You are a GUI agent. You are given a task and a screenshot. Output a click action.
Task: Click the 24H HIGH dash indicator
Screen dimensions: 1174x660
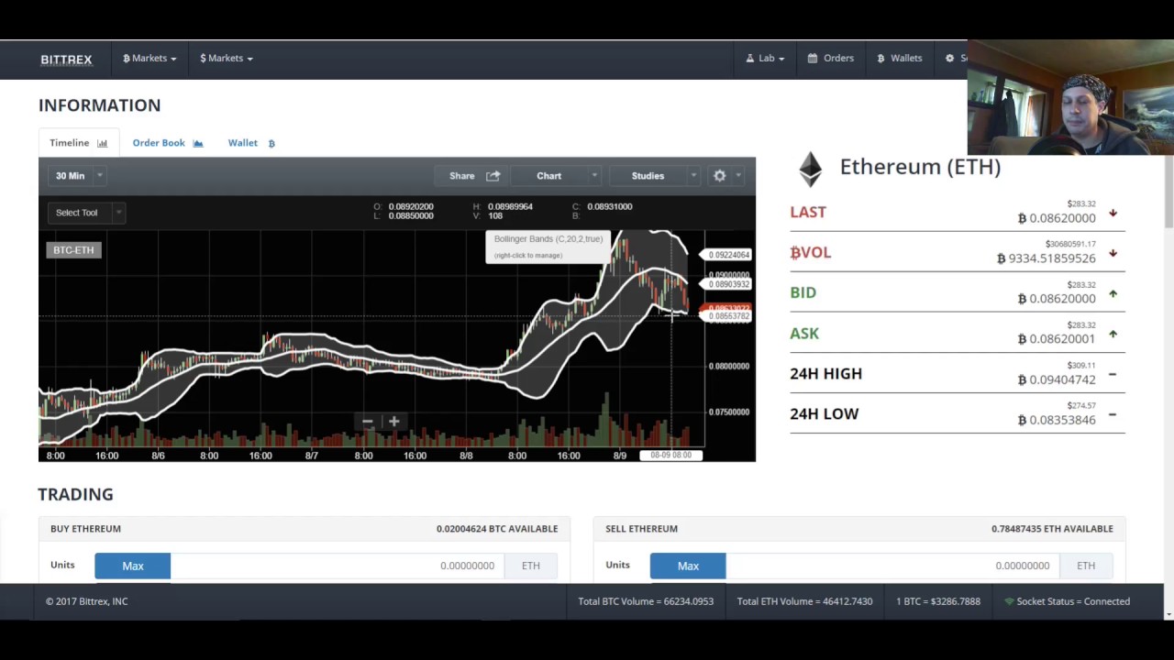pyautogui.click(x=1113, y=374)
